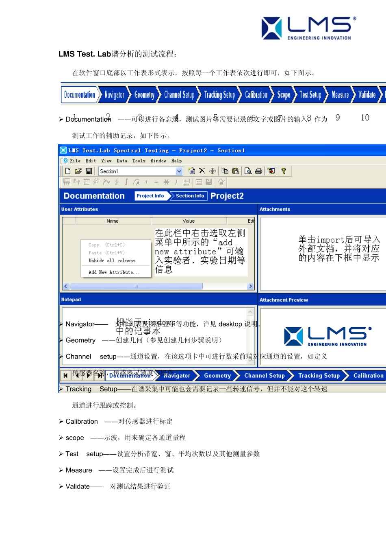Delete section using the X icon
Image resolution: width=386 pixels, height=547 pixels.
click(202, 171)
